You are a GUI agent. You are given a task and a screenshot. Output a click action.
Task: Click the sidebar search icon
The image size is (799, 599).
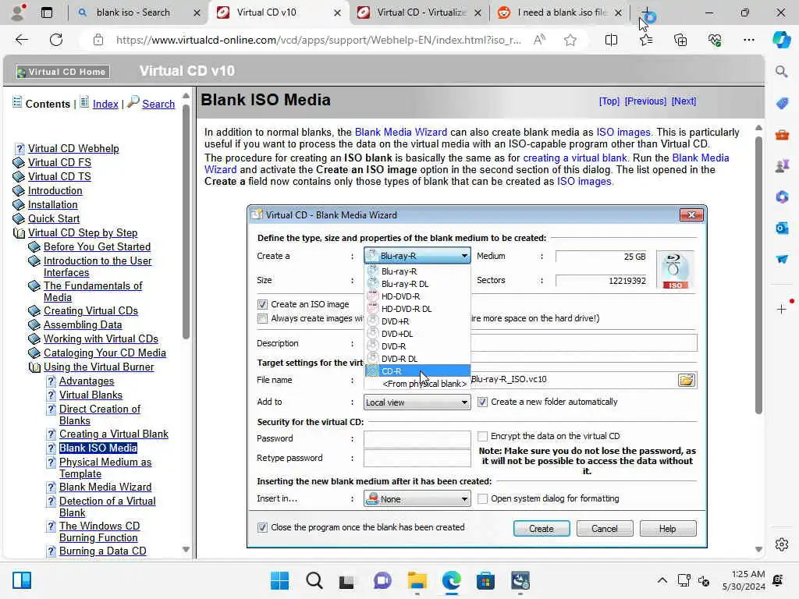(x=781, y=72)
